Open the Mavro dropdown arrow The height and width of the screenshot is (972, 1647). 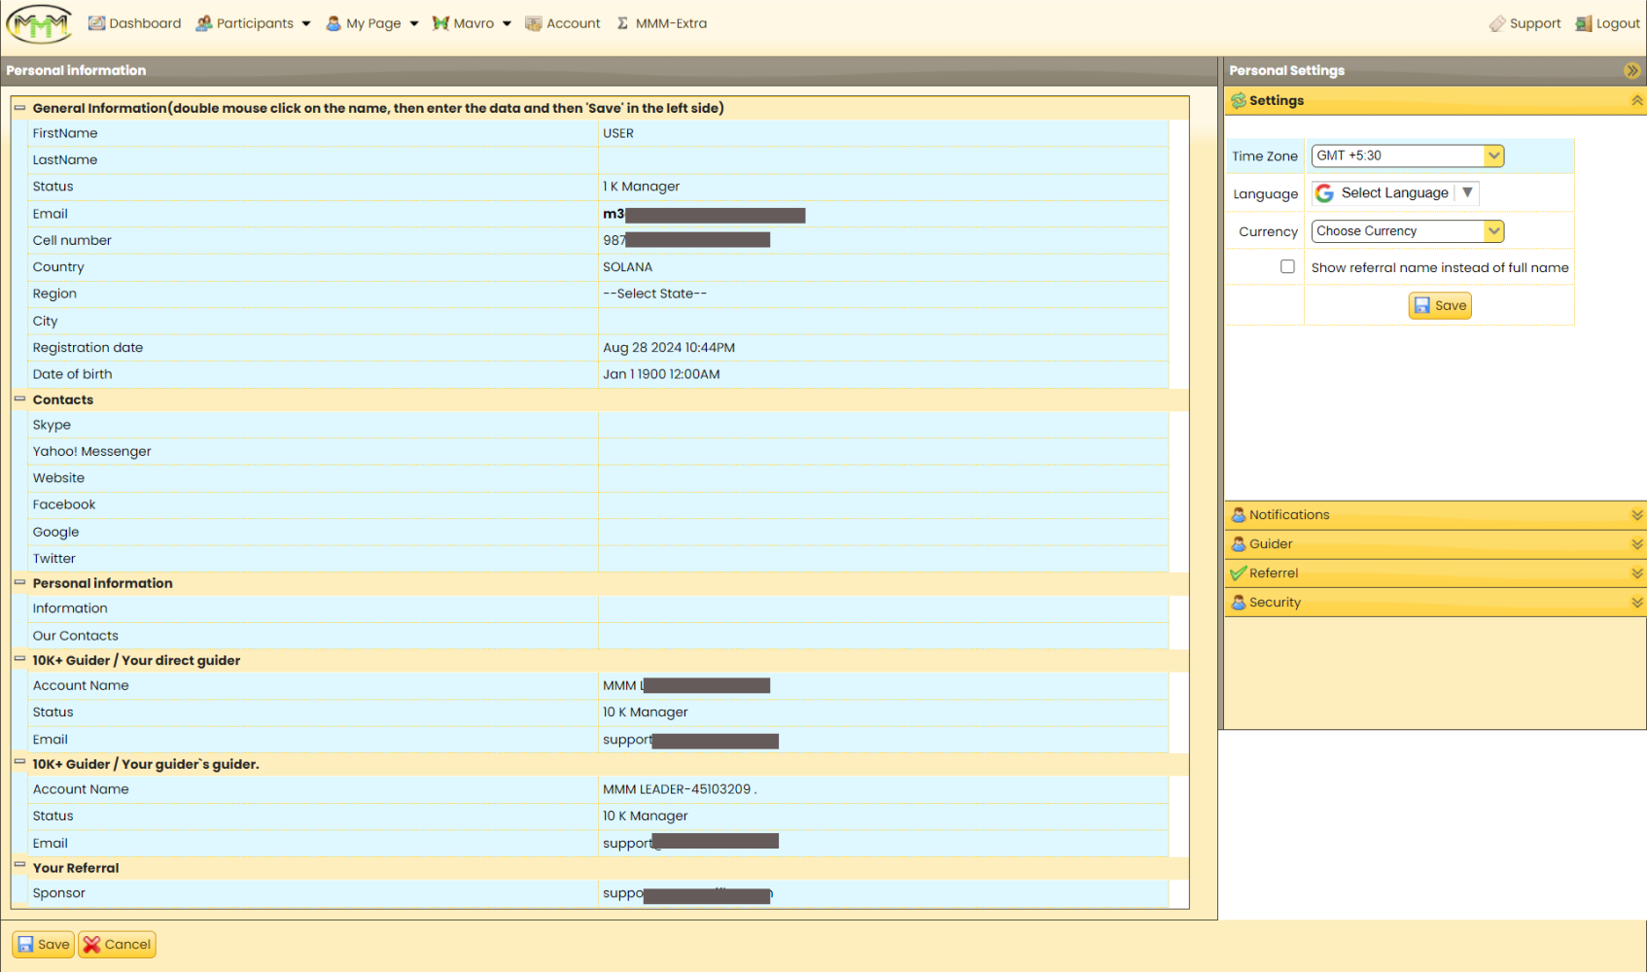[507, 24]
